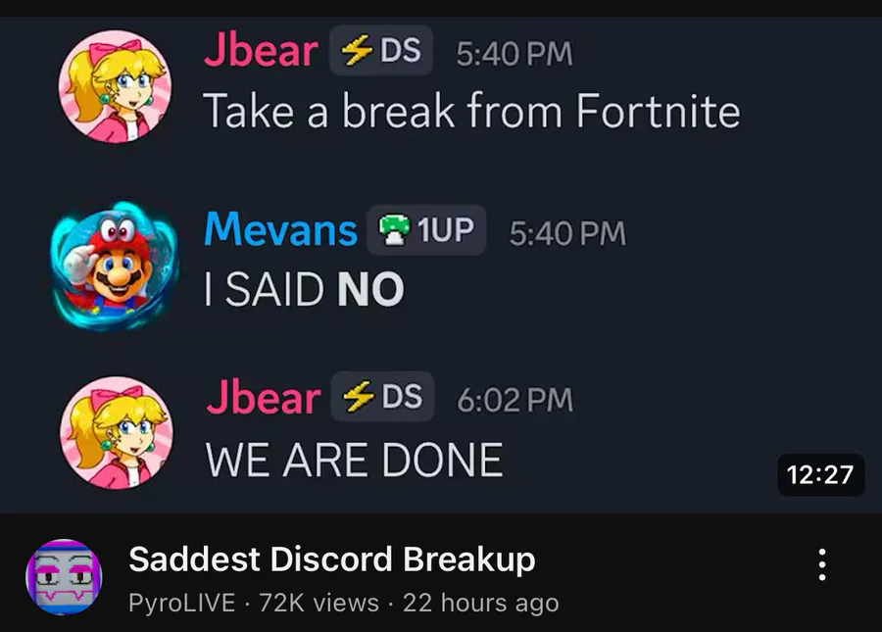Click the Jbear username at 6:02 PM
The width and height of the screenshot is (882, 632).
pos(264,397)
